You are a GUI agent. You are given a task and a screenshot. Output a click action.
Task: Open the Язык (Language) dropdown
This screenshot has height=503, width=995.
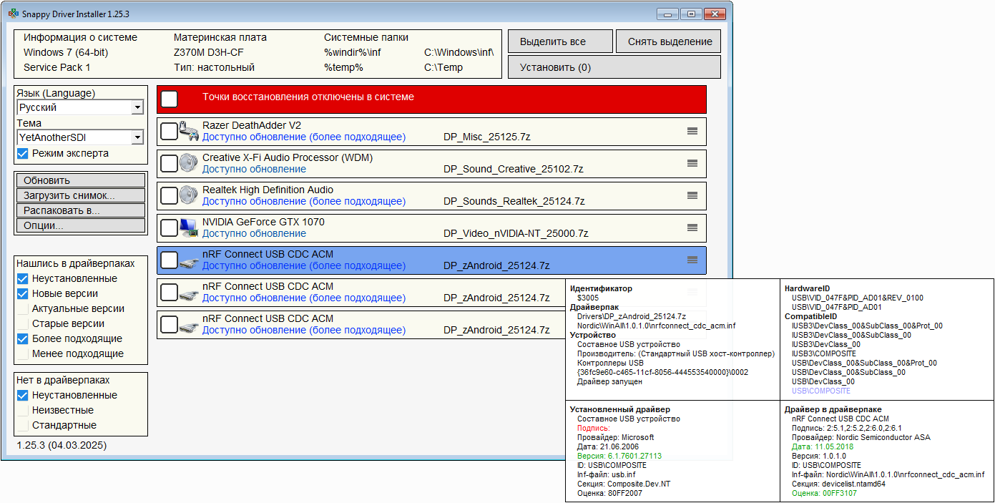pos(137,107)
